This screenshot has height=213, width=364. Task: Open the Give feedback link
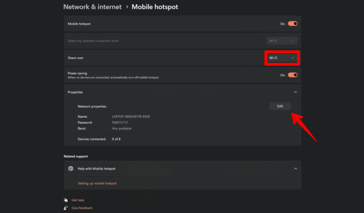click(82, 208)
